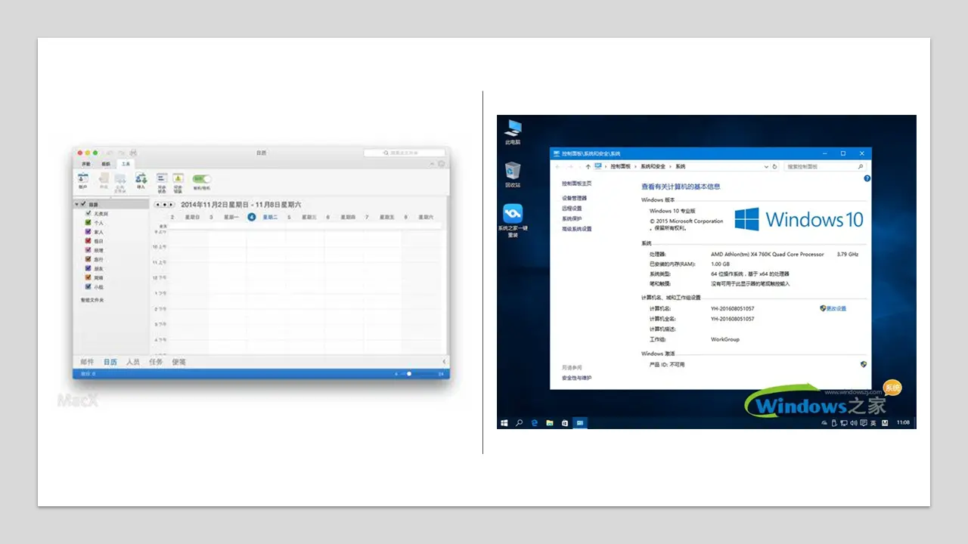
Task: Uncheck the 日历 root calendar checkbox
Action: [83, 204]
